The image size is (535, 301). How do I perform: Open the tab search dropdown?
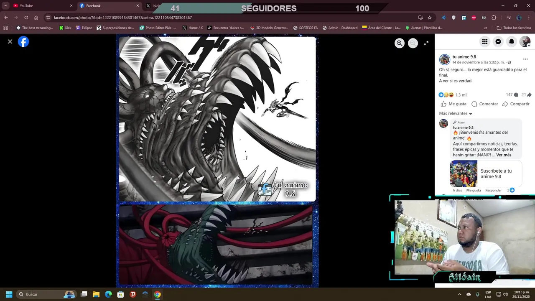click(x=5, y=6)
